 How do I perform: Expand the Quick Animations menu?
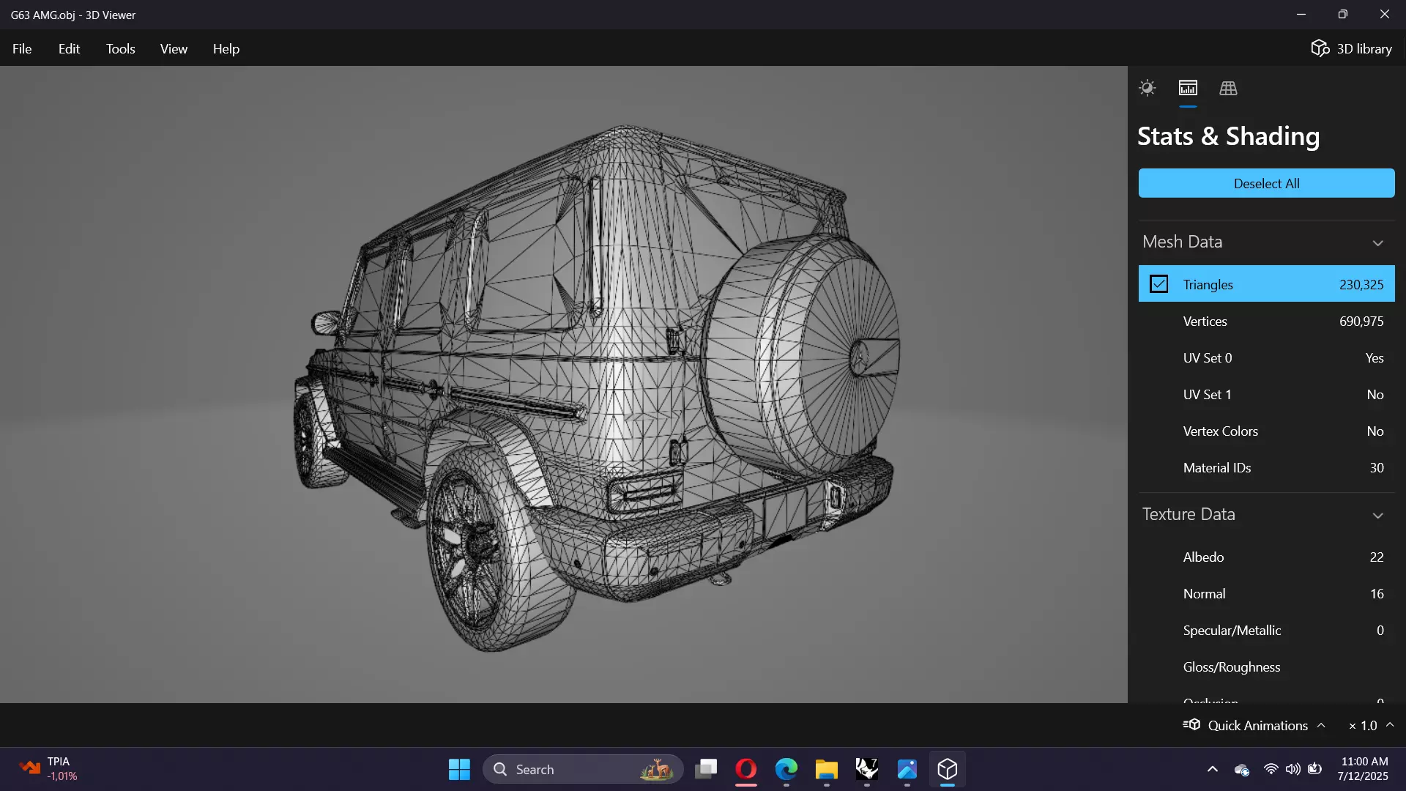pos(1321,725)
